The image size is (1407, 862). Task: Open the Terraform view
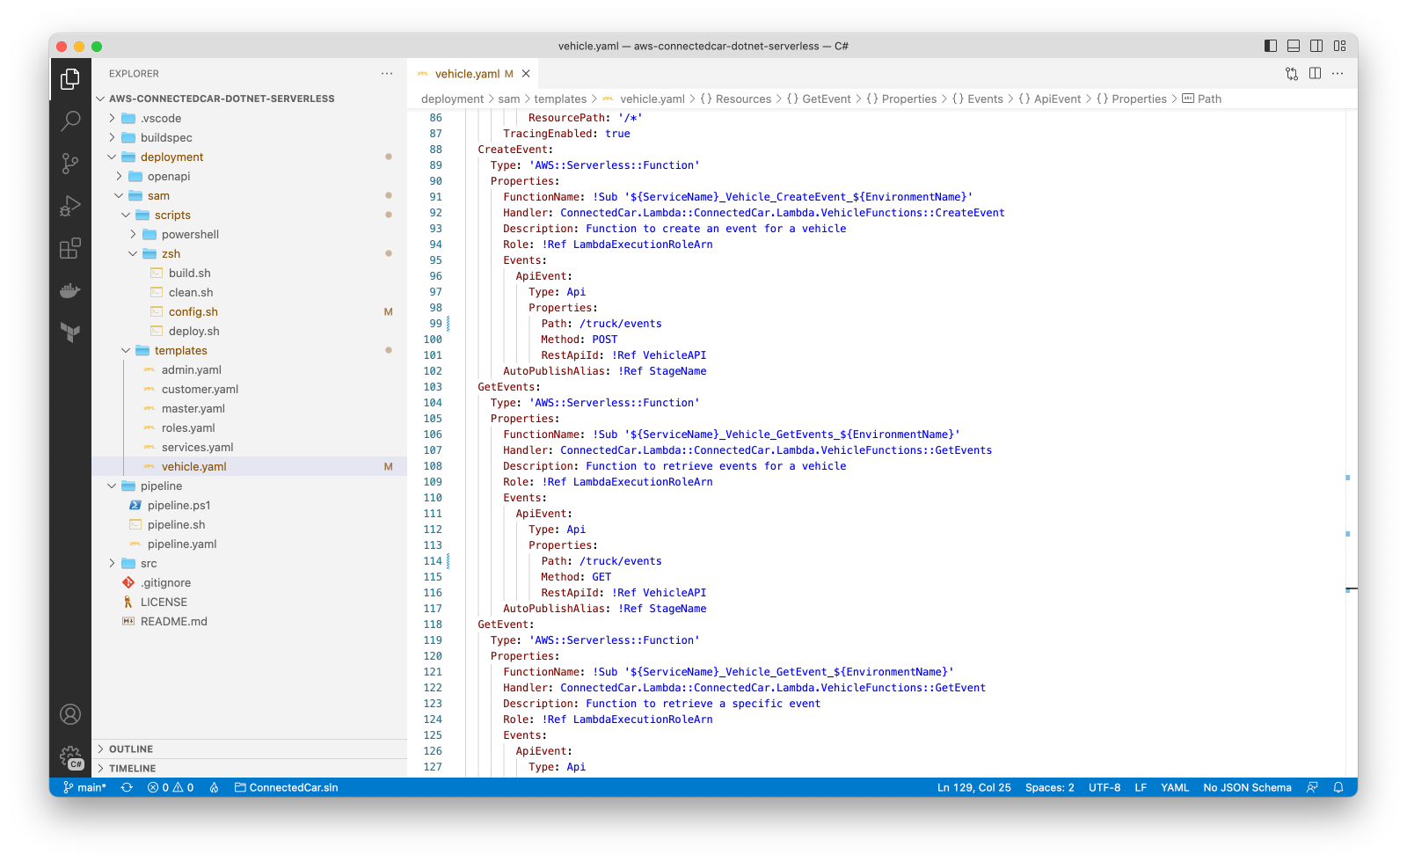pos(70,332)
